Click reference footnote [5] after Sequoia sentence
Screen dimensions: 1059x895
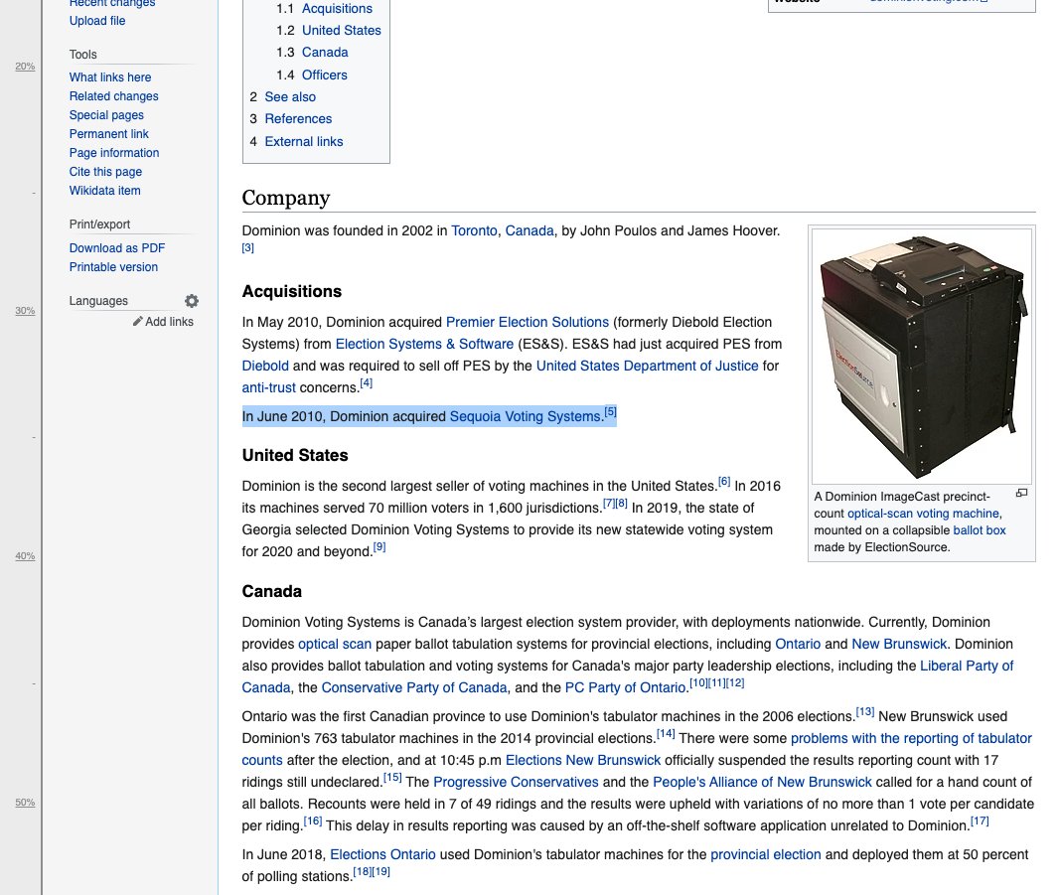(x=609, y=410)
